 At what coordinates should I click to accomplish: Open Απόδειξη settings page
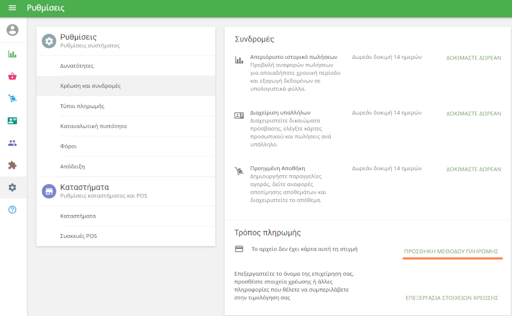72,166
